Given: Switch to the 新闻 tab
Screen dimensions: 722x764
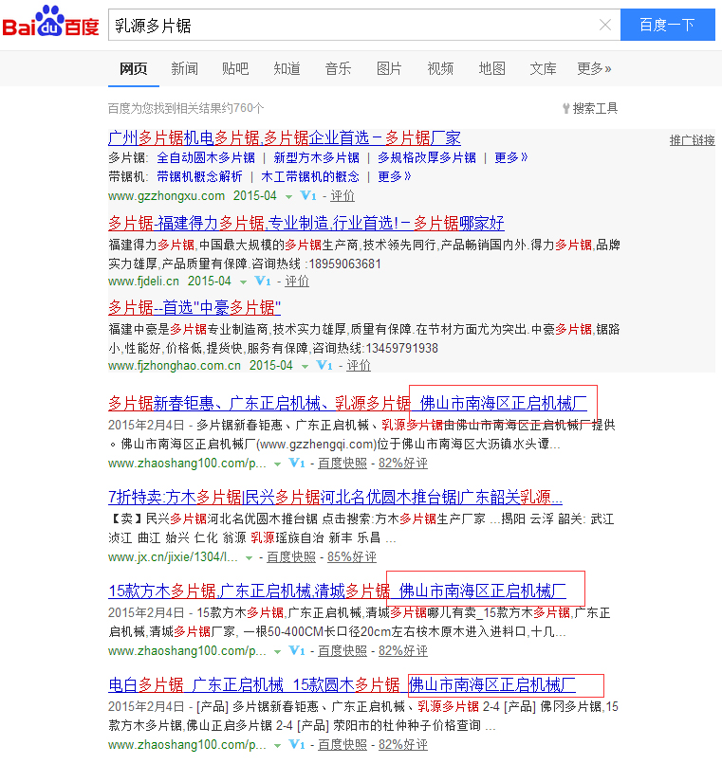Looking at the screenshot, I should [x=184, y=68].
